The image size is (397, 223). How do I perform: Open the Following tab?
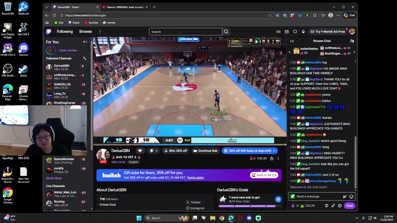point(65,32)
